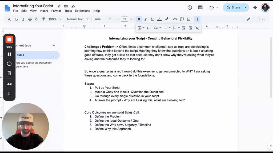Star the Internalizing Your Script document

[x=59, y=6]
